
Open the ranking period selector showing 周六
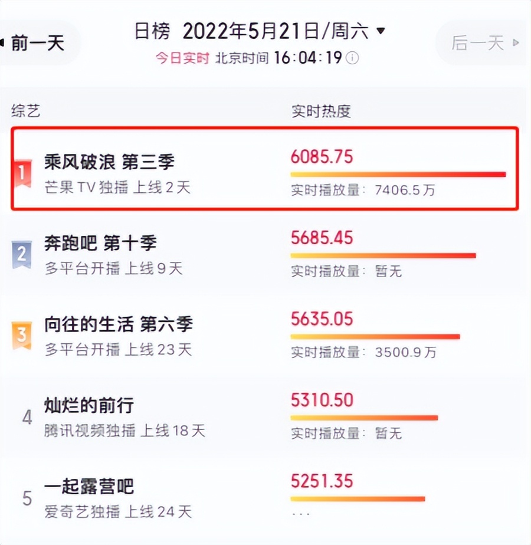coord(354,32)
